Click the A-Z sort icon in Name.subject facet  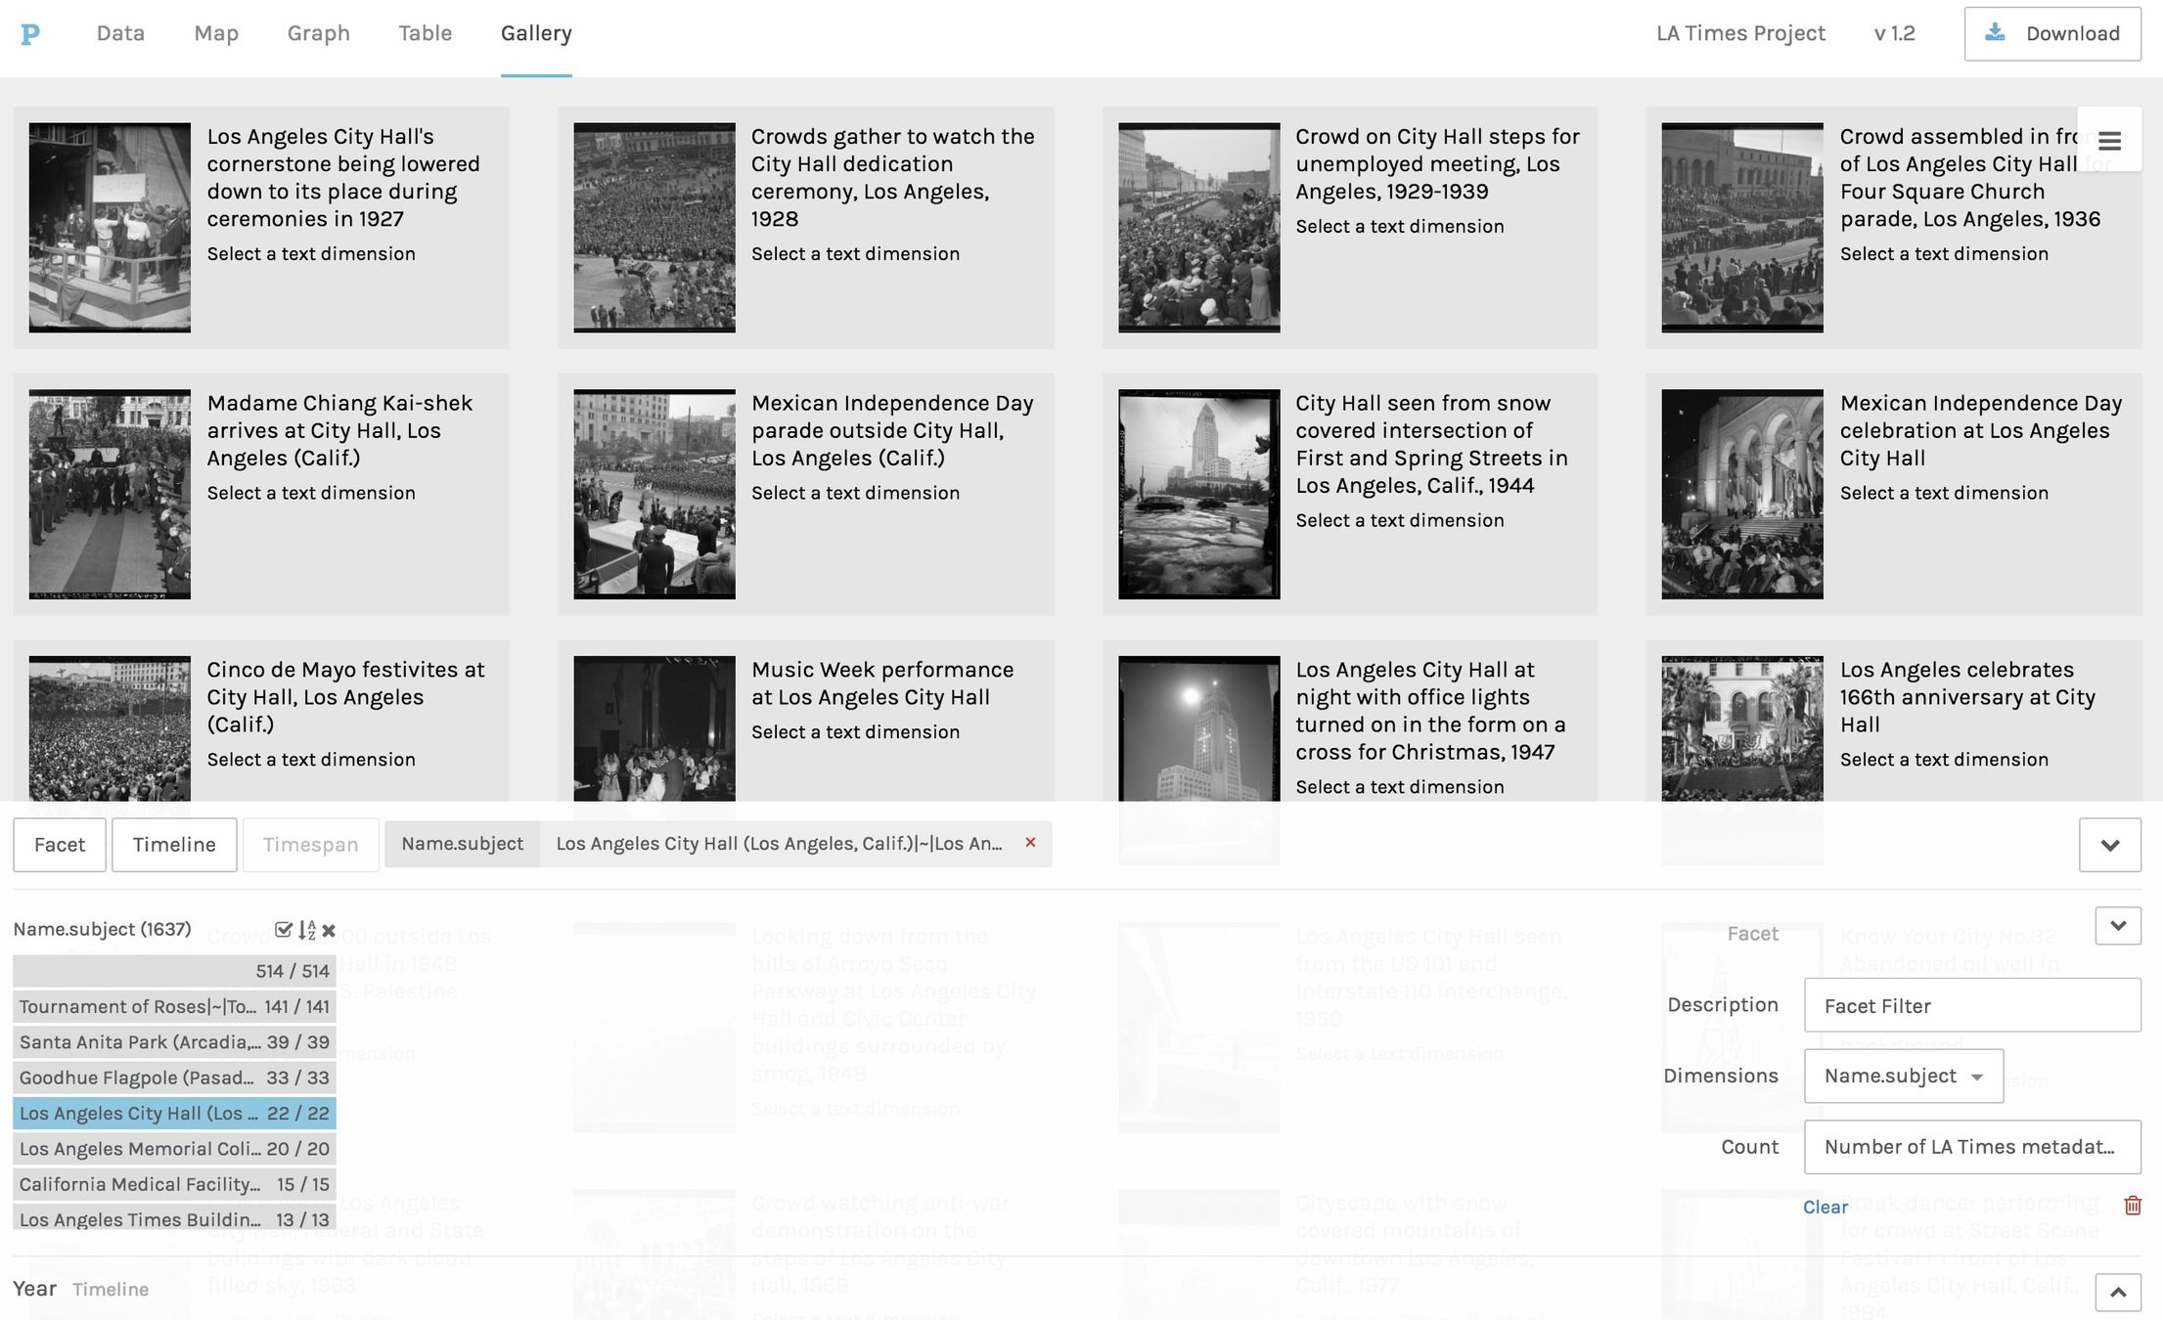[x=306, y=930]
